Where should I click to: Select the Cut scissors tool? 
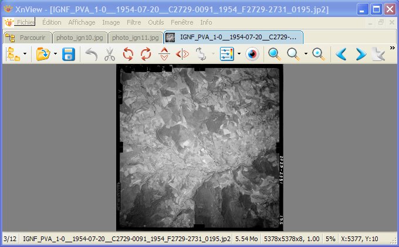tap(109, 55)
